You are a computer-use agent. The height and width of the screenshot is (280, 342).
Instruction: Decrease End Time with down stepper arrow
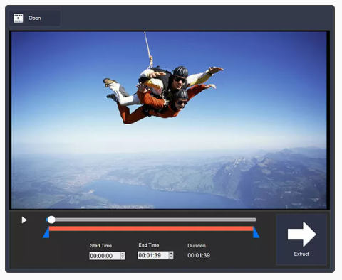[x=171, y=257]
